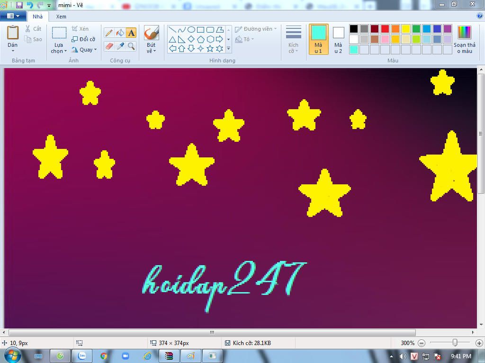
Task: Select Màu 1 foreground color
Action: pyautogui.click(x=318, y=39)
